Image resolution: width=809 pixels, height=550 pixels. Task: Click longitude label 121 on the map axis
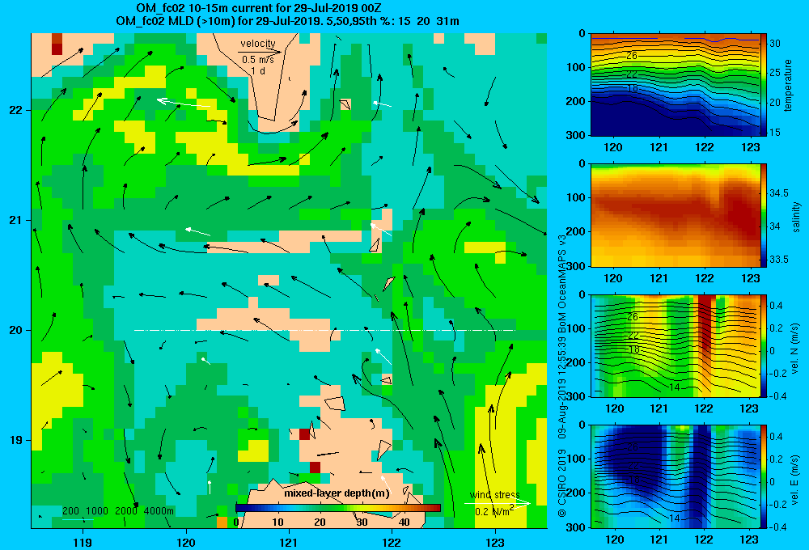tap(289, 542)
